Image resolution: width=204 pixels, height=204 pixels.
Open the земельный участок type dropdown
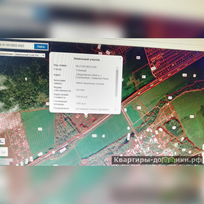[x=29, y=55]
